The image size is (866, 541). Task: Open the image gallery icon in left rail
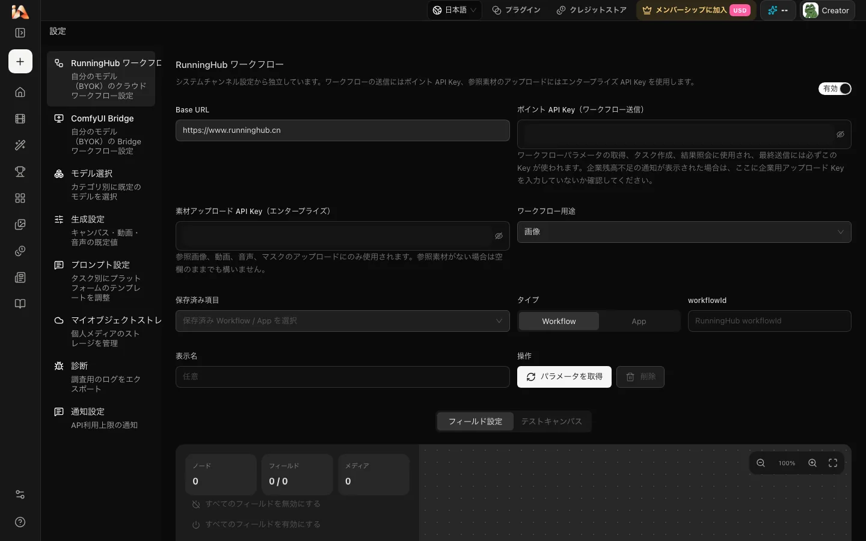(20, 224)
